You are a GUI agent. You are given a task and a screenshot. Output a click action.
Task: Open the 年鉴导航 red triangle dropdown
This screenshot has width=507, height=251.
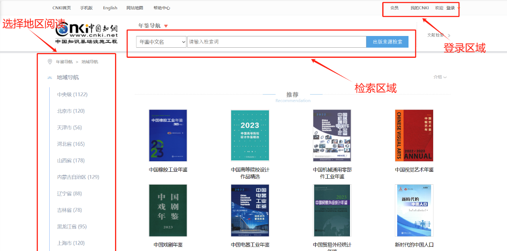[x=166, y=26]
